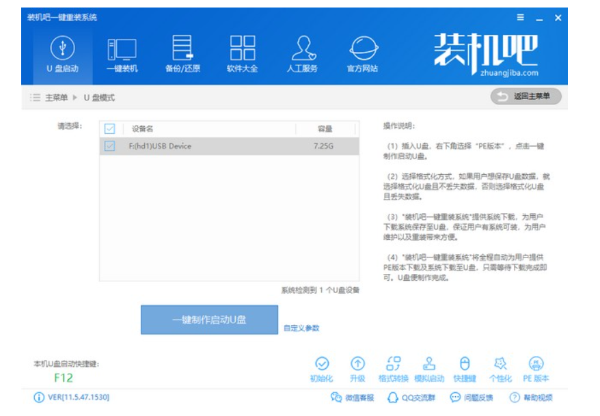Click the U盘模式 breadcrumb text
Screen dimensions: 600x416
pyautogui.click(x=99, y=98)
